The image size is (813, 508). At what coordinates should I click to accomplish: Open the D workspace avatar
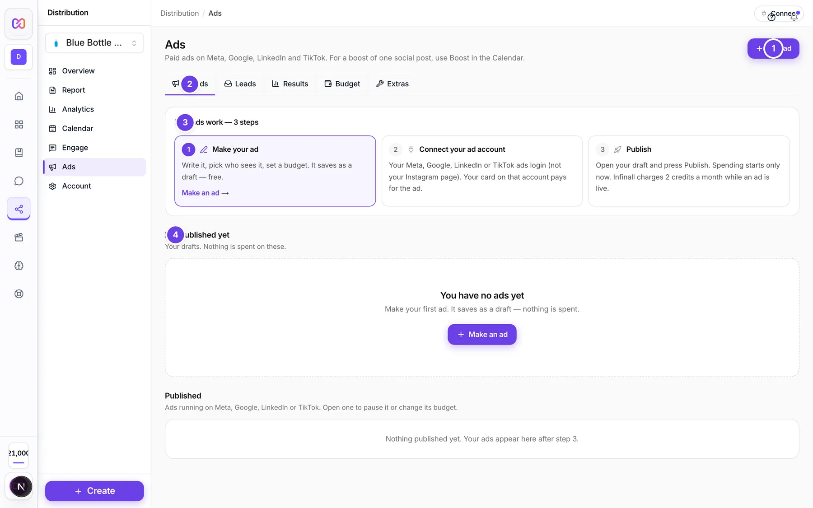click(19, 57)
